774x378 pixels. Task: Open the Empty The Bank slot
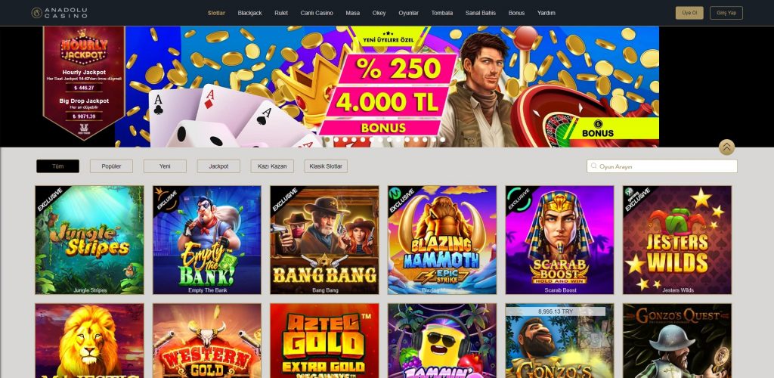point(207,240)
